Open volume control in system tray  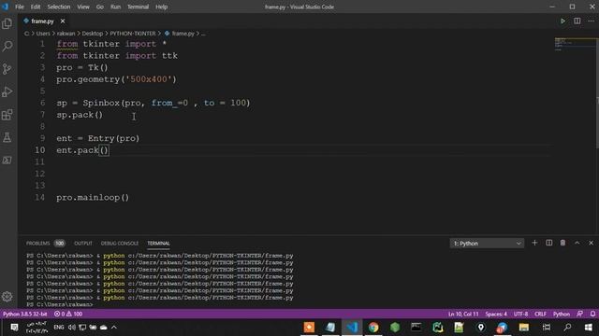click(x=72, y=328)
